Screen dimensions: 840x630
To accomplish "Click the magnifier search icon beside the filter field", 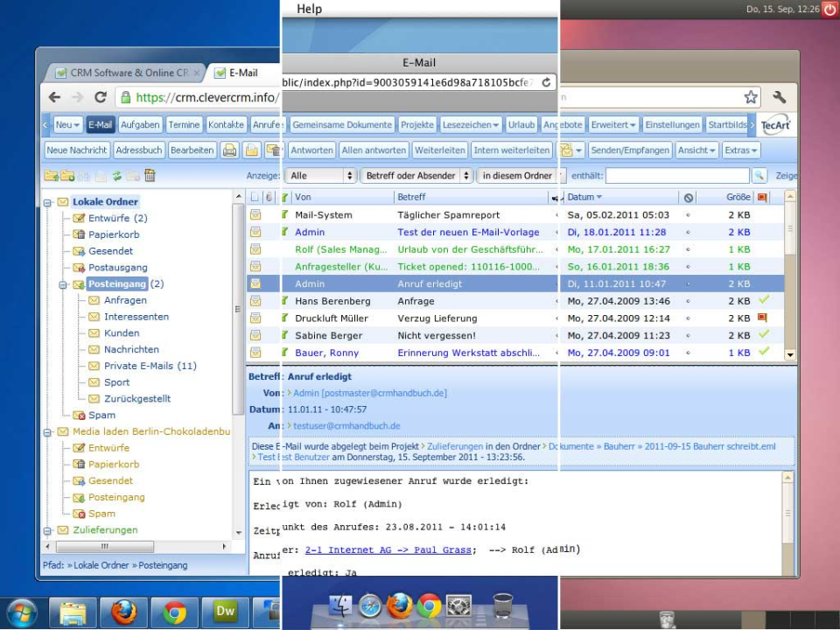I will (x=759, y=176).
